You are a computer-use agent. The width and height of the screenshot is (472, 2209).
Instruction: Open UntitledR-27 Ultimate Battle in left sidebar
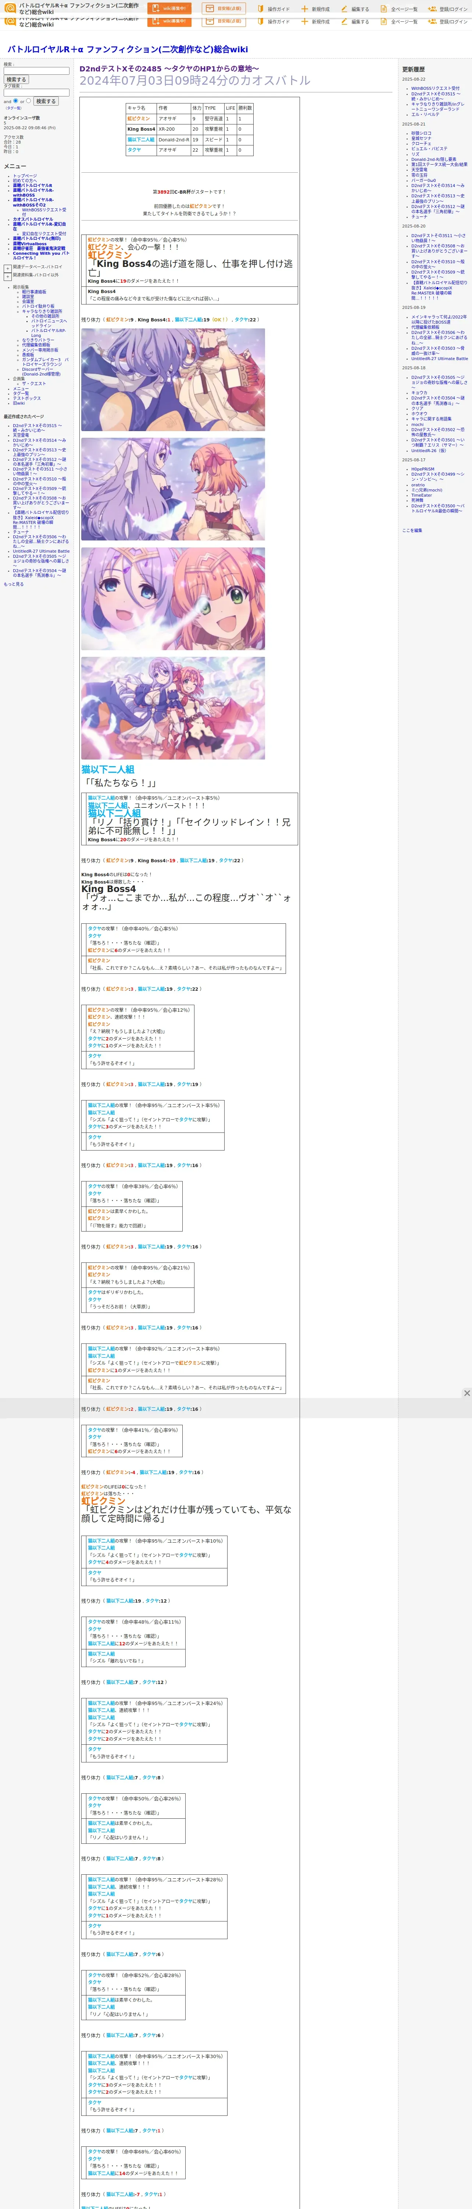click(x=41, y=552)
